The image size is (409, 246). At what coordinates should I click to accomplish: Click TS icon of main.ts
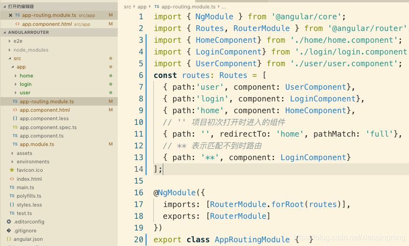[x=12, y=187]
